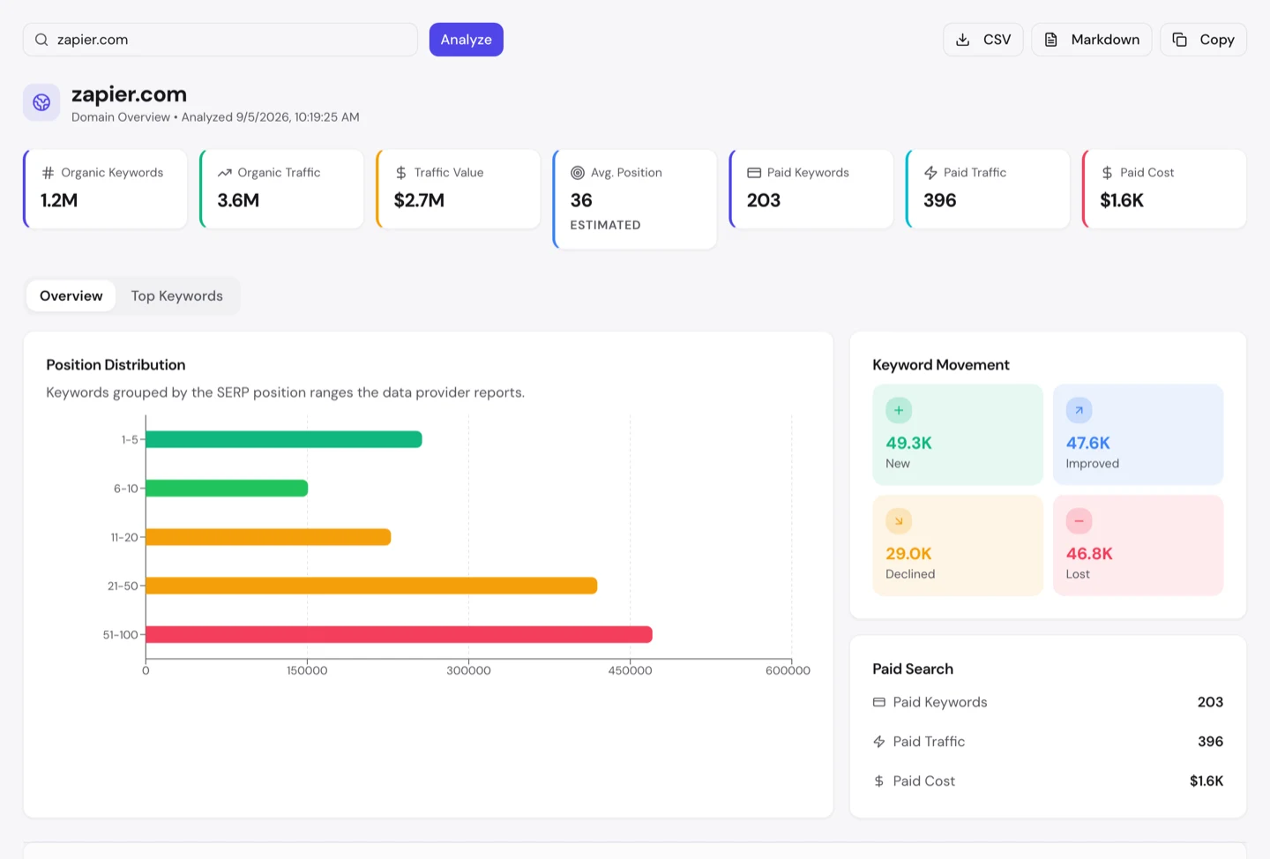The image size is (1270, 859).
Task: Click the 47.6K Improved keywords value
Action: click(x=1088, y=443)
